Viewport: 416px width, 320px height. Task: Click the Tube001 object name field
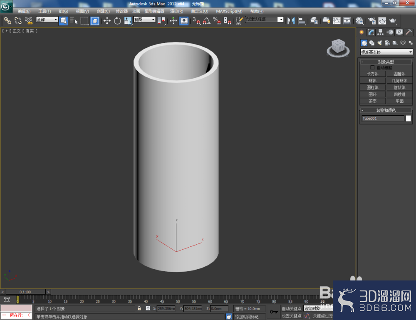(x=383, y=118)
